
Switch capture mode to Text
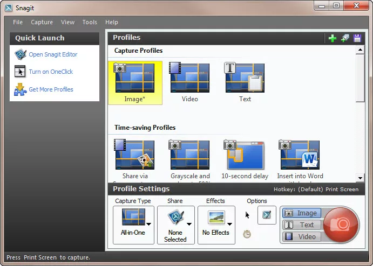point(302,225)
